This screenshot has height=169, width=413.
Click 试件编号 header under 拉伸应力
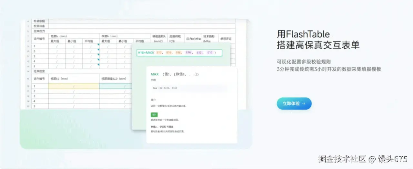pyautogui.click(x=40, y=39)
